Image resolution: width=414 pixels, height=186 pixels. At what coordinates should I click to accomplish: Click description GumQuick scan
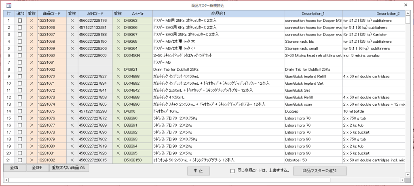pos(313,104)
